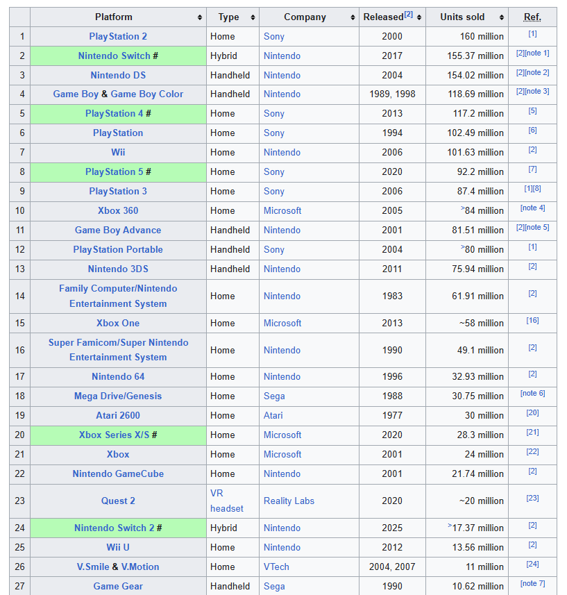Open note 4 reference for Xbox 360
This screenshot has width=567, height=595.
click(532, 208)
